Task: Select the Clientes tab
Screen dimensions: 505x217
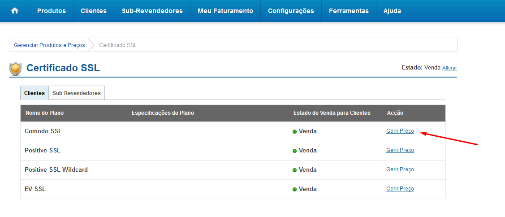Action: 35,93
